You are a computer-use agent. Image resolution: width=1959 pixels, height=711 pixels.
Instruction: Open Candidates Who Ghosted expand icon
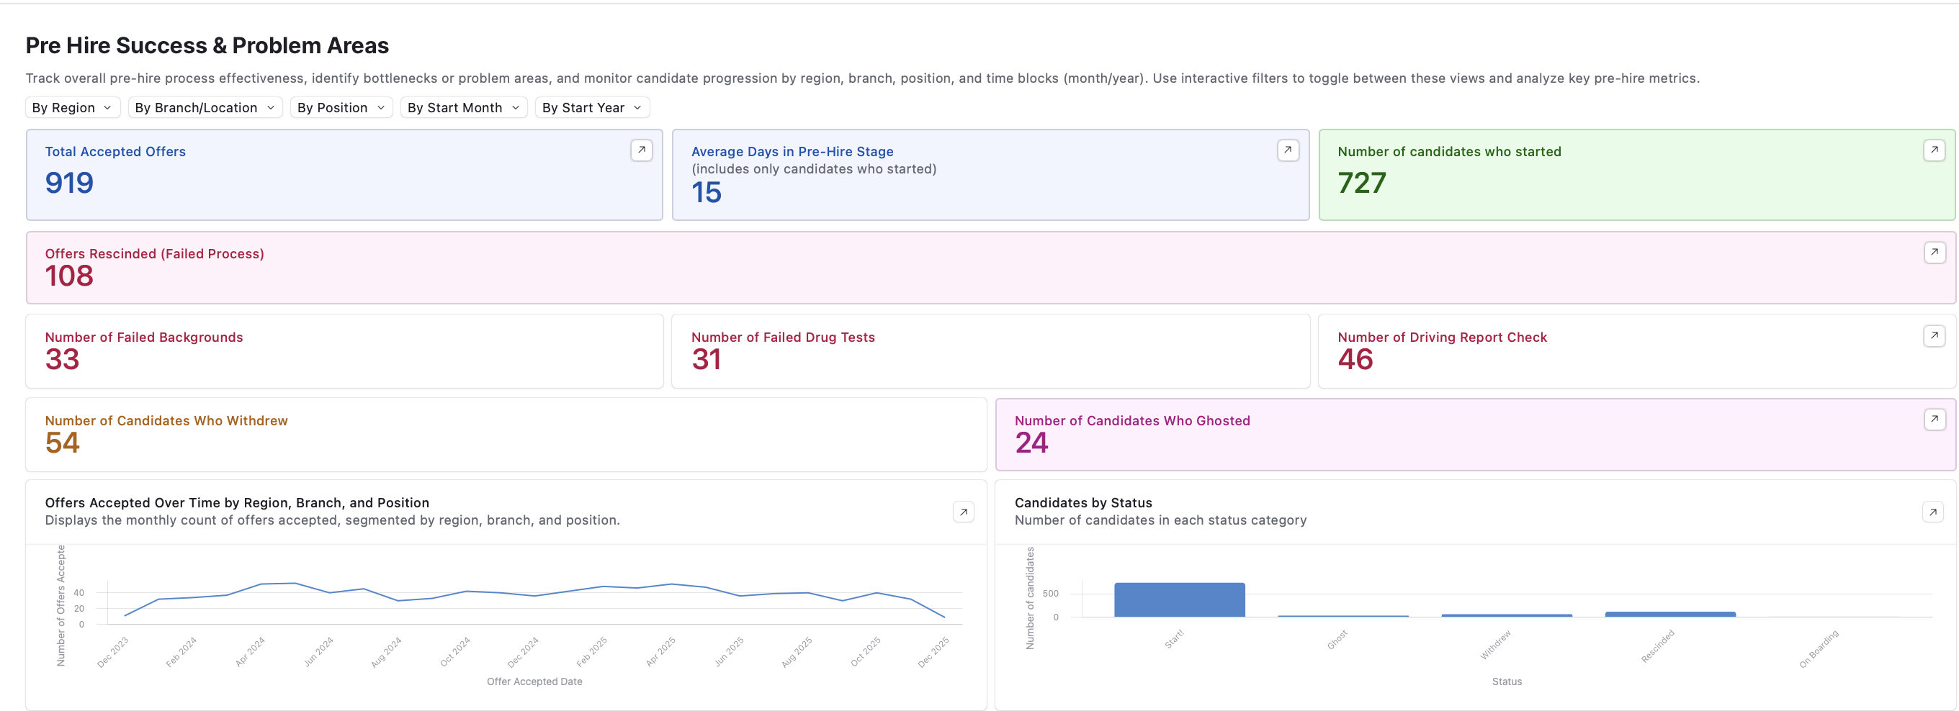(1934, 420)
